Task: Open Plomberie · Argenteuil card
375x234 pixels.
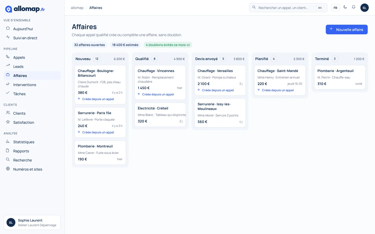Action: (x=340, y=77)
